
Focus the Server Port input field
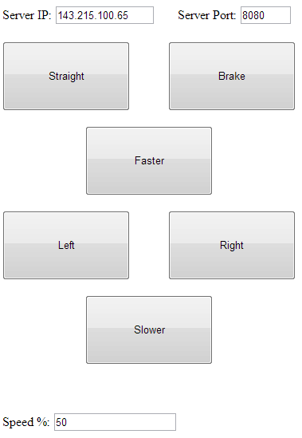[265, 15]
